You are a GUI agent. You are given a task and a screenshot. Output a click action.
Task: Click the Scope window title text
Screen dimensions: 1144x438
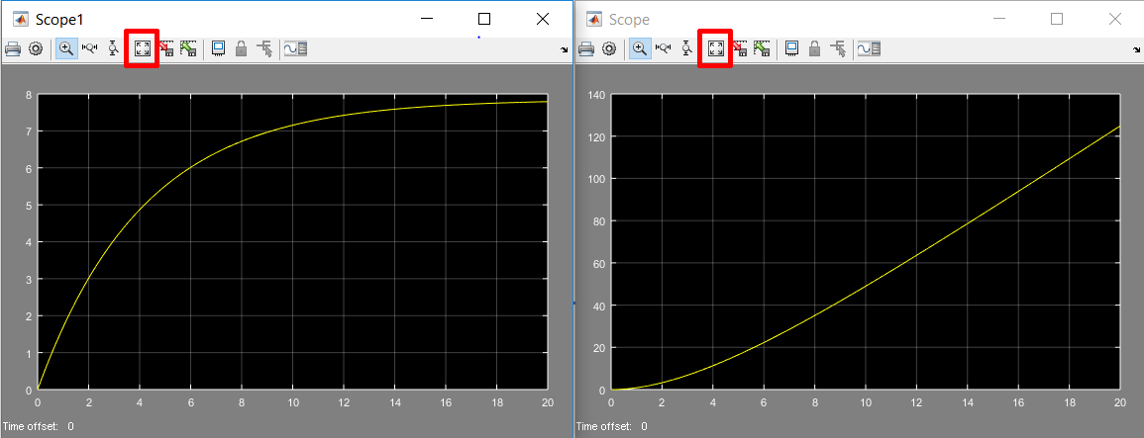point(629,20)
